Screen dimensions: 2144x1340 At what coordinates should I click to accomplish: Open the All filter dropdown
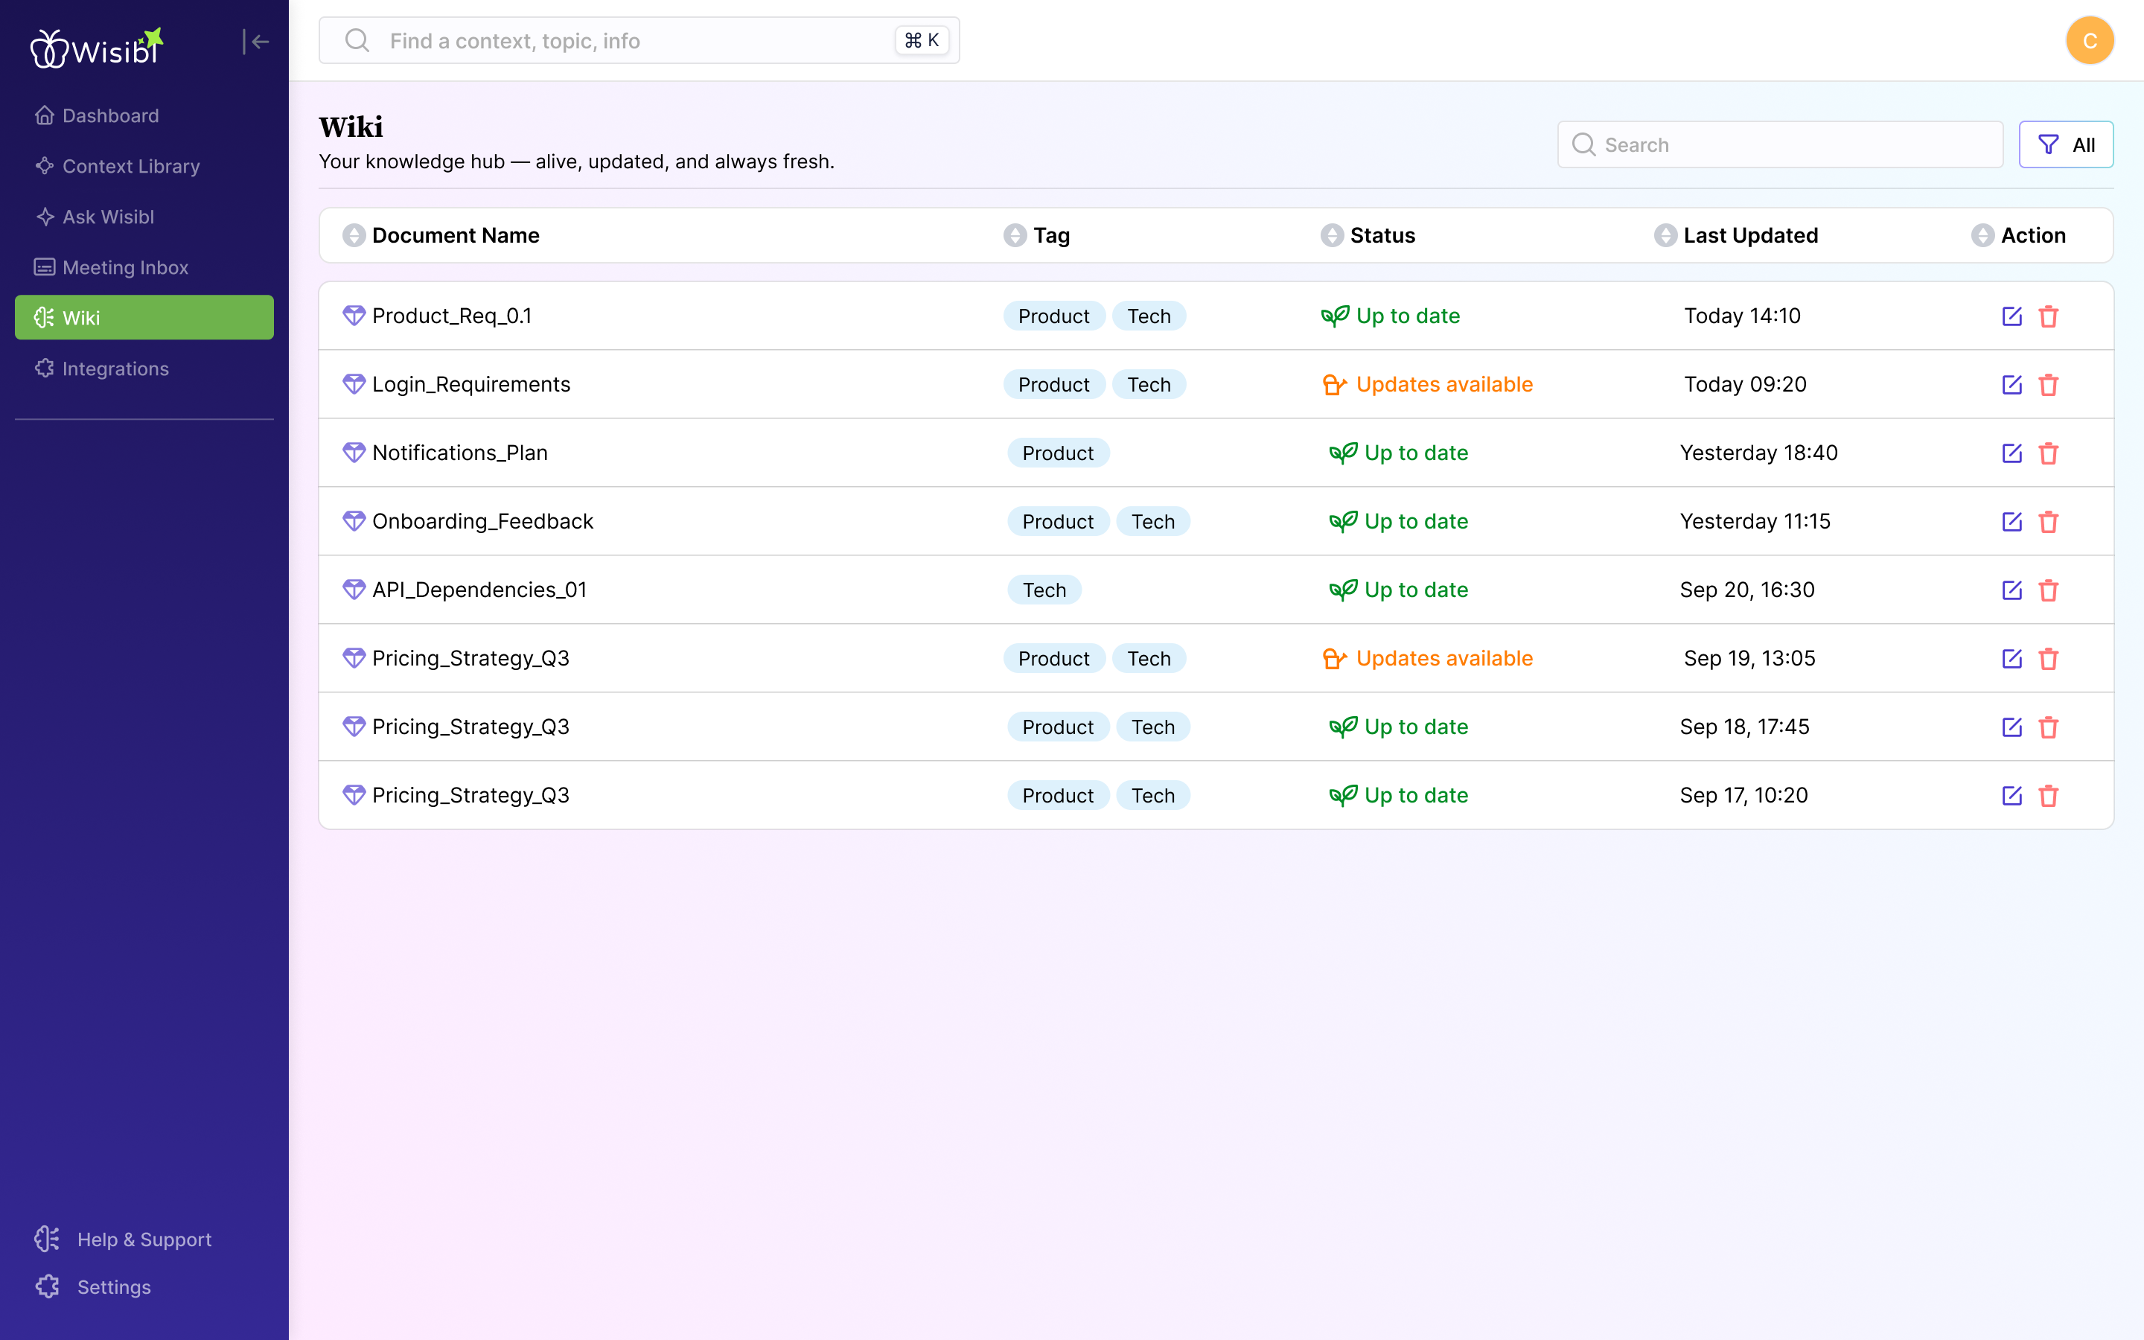(2065, 144)
